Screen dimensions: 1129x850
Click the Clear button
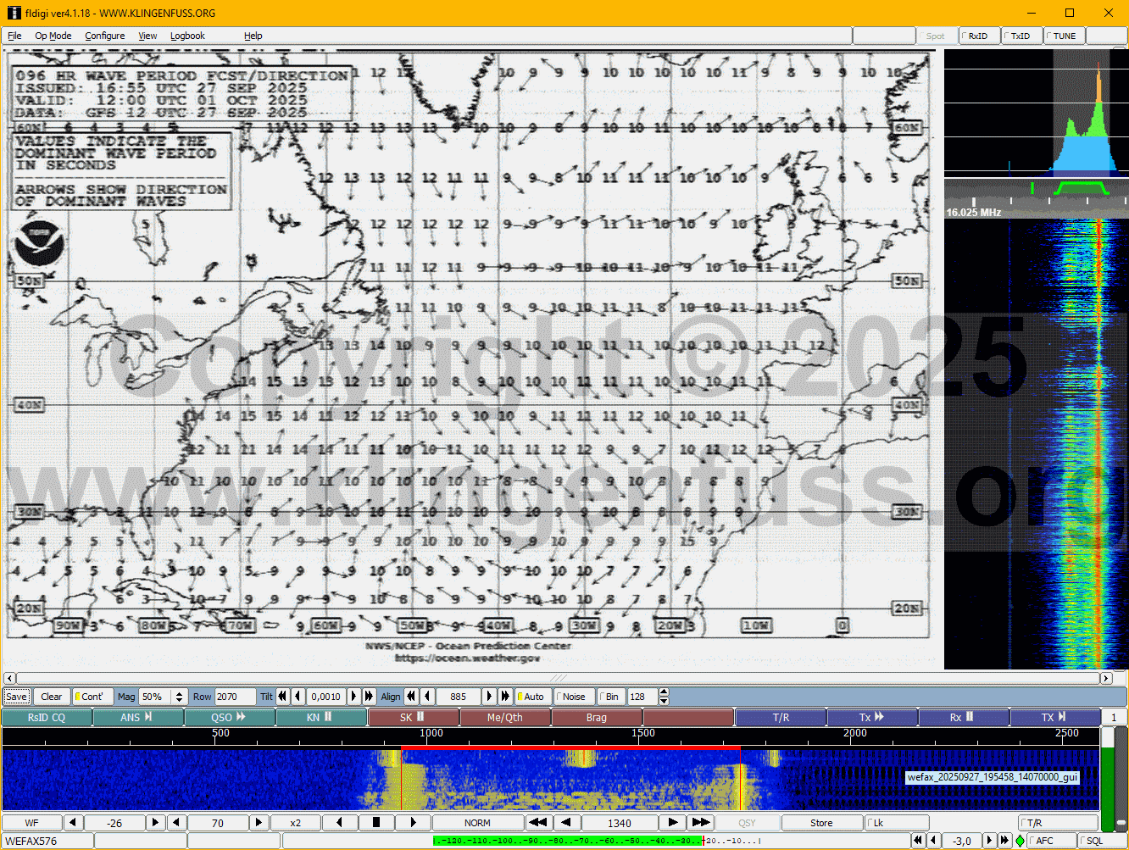click(x=51, y=697)
